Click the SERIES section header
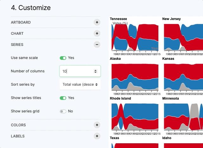 pyautogui.click(x=17, y=45)
